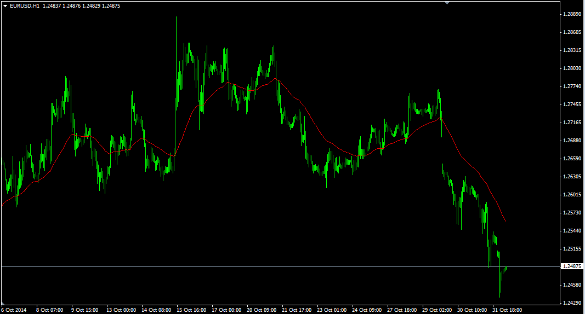Click the 6 Oct 2014 date label
Viewport: 585px width, 314px height.
pos(14,310)
